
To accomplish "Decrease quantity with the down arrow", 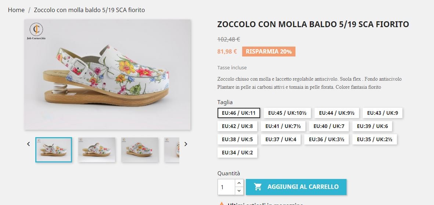I will point(239,191).
